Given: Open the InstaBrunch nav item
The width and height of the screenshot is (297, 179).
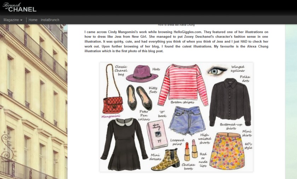Looking at the screenshot, I should [x=50, y=20].
